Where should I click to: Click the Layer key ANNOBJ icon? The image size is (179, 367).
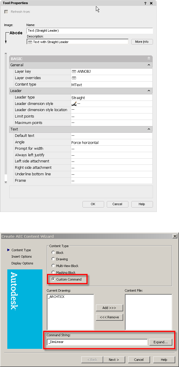pyautogui.click(x=74, y=72)
